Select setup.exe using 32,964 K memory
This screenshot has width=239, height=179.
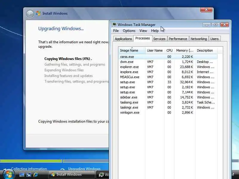coord(168,82)
